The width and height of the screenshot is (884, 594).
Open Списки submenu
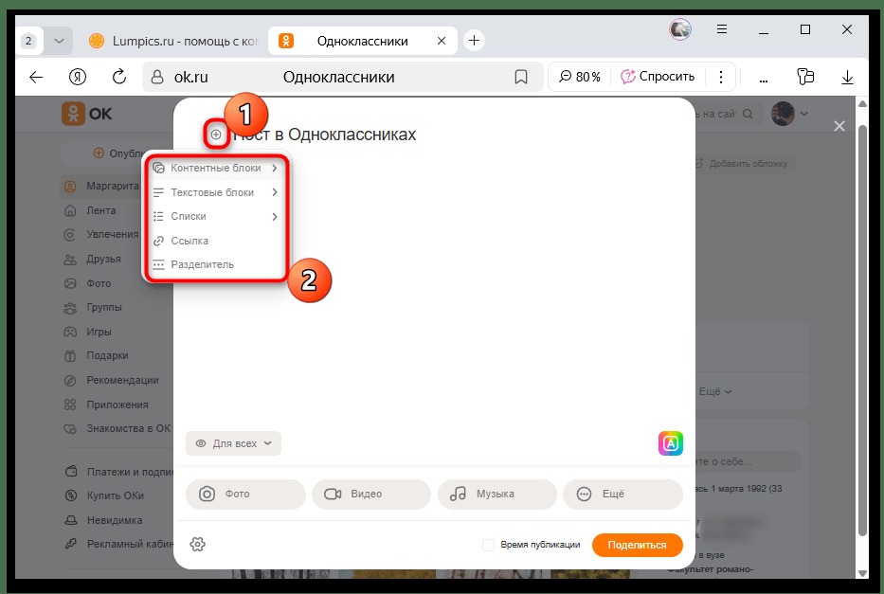click(216, 216)
